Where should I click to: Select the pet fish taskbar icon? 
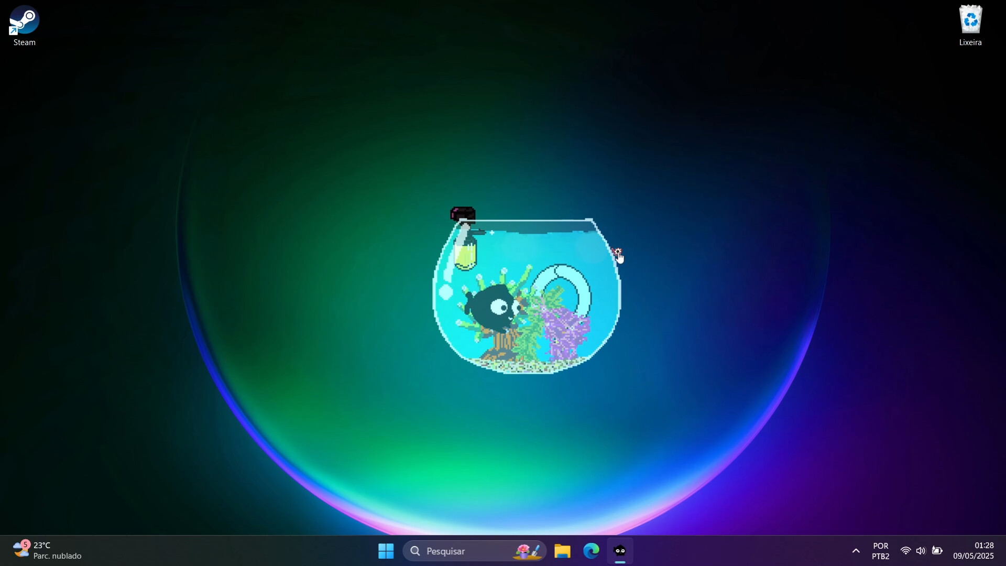click(x=620, y=551)
